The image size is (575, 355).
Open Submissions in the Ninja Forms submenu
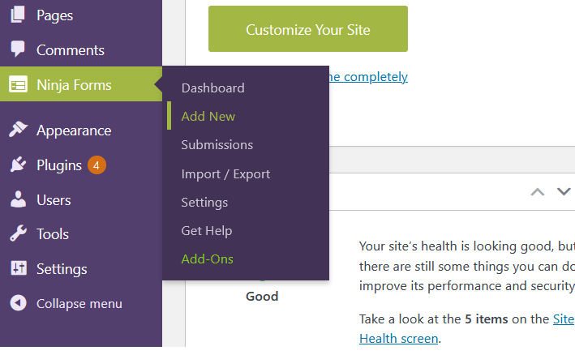[217, 145]
